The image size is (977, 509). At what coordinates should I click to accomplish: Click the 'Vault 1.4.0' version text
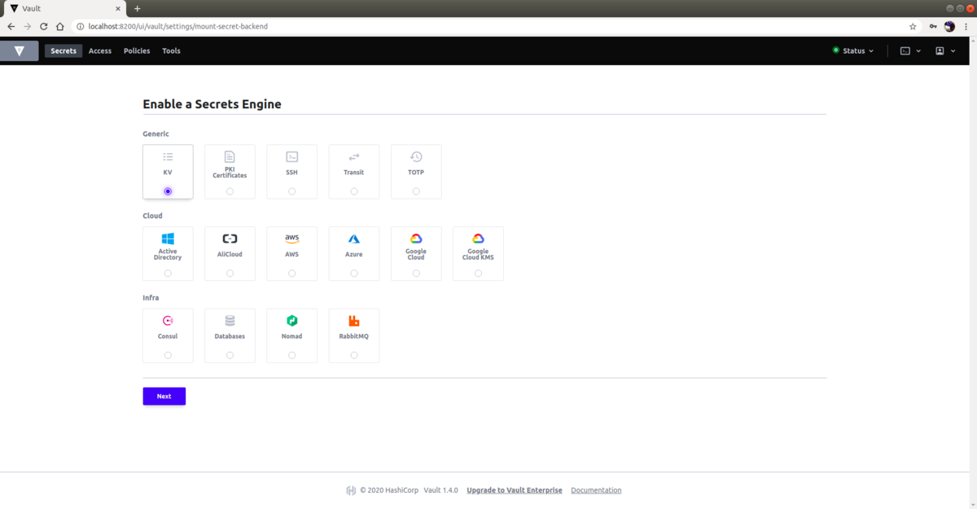[x=440, y=490]
